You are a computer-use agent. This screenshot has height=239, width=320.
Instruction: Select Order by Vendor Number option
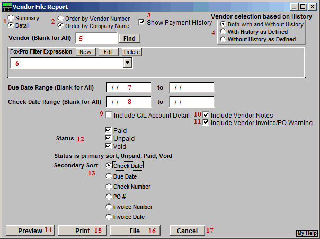click(61, 18)
